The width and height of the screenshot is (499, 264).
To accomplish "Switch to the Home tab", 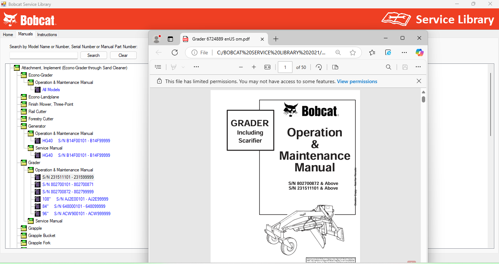I will (x=8, y=35).
